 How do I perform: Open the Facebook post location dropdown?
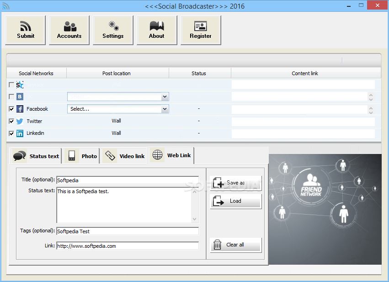pos(118,109)
